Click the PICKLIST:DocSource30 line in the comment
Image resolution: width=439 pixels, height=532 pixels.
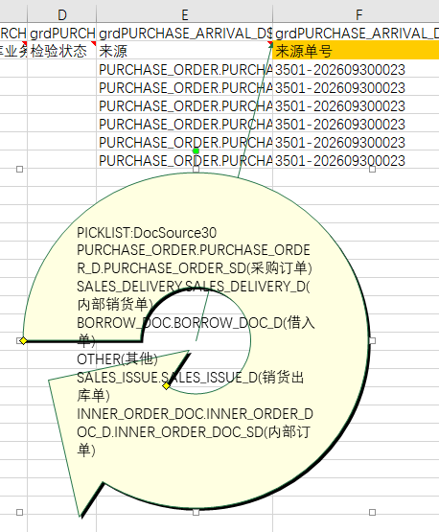coord(147,233)
